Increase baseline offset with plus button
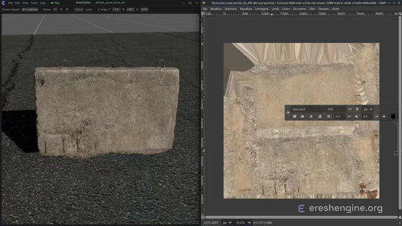This screenshot has width=402, height=226. coord(356,117)
